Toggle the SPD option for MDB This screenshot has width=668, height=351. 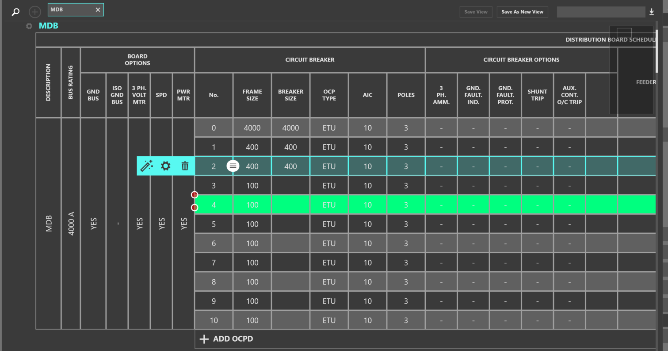point(161,223)
